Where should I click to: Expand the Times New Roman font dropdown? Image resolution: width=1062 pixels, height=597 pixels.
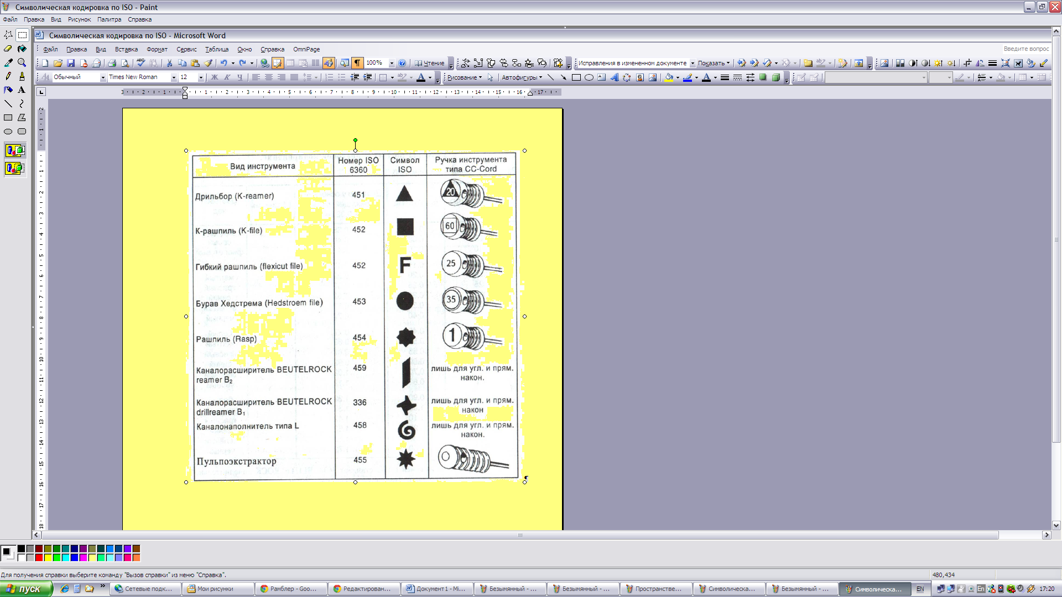coord(174,77)
